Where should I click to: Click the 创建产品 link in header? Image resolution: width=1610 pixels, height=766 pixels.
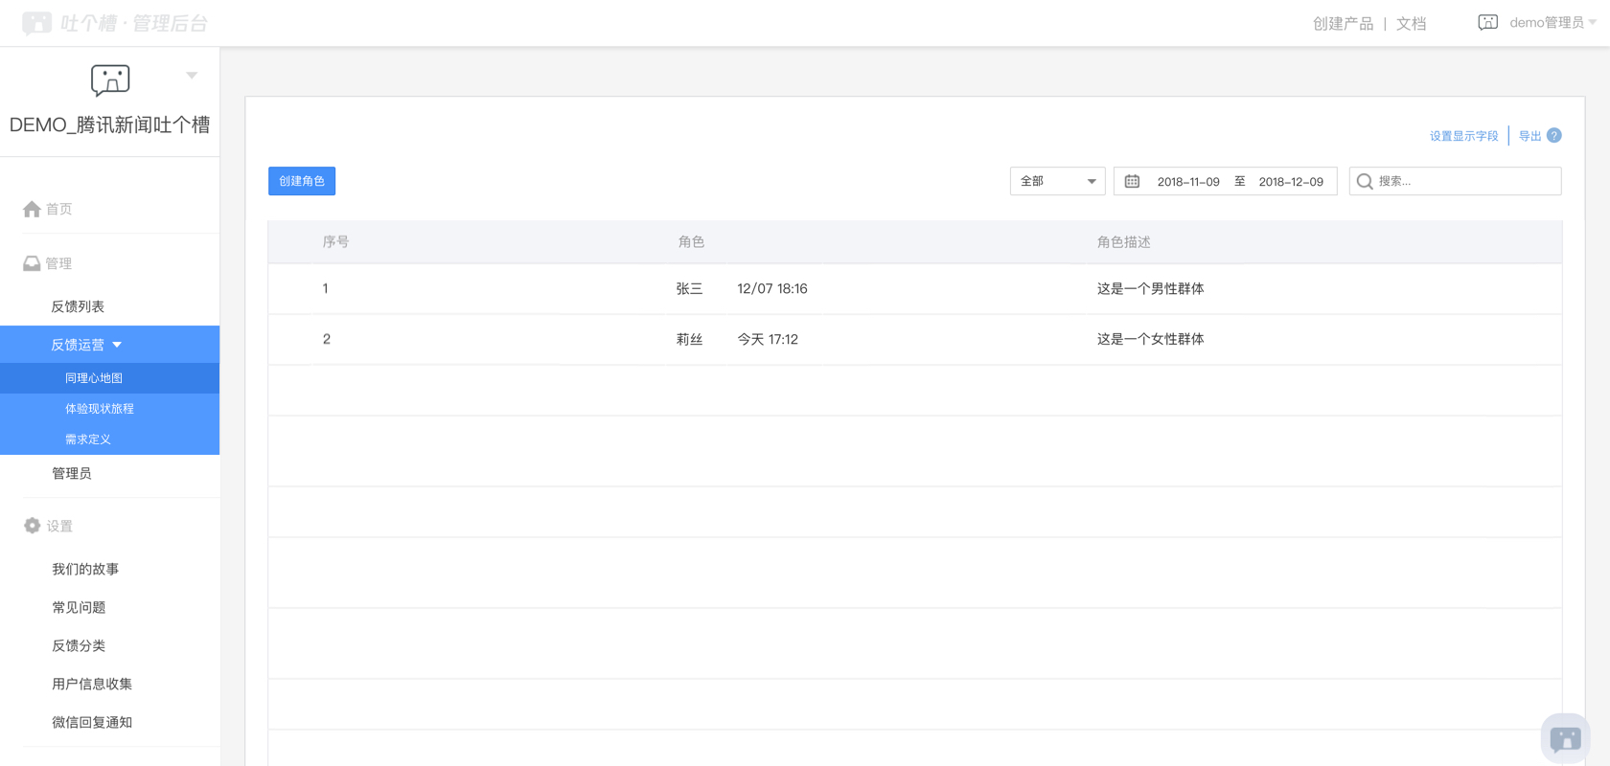coord(1343,24)
